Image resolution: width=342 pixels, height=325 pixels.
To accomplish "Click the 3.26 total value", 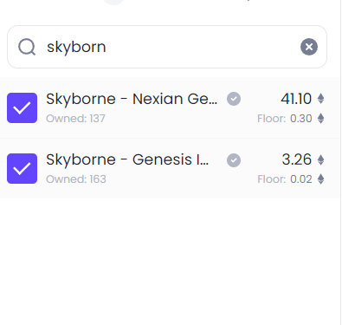I will [x=297, y=159].
